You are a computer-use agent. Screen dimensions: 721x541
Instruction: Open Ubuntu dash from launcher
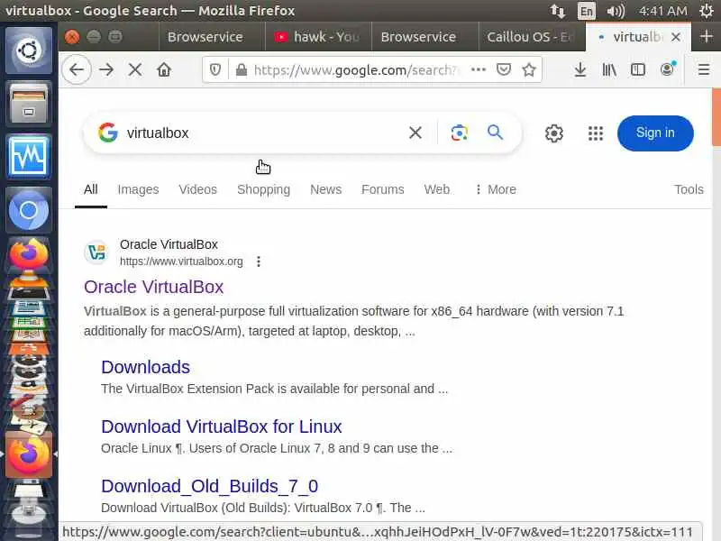(29, 50)
